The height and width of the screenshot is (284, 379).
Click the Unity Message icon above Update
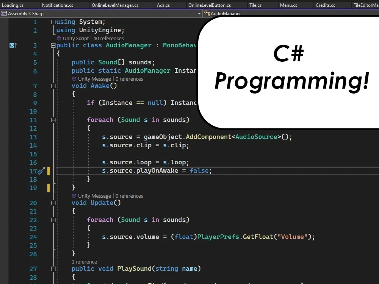pyautogui.click(x=74, y=196)
